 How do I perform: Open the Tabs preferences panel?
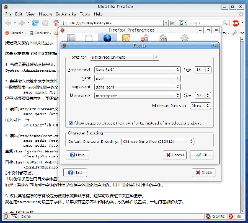(89, 38)
